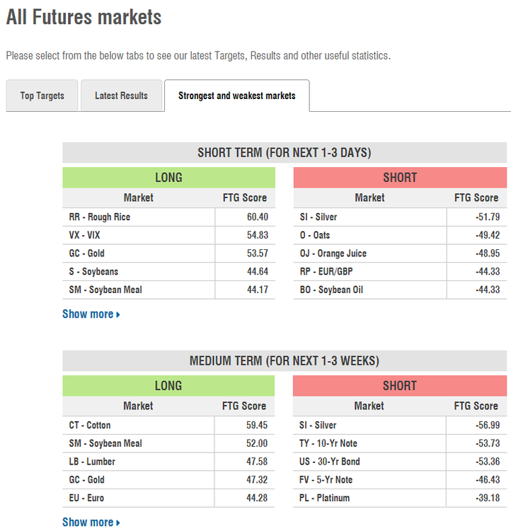Screen dimensions: 511x531
Task: Click BO - Soybean Oil row
Action: tap(400, 290)
